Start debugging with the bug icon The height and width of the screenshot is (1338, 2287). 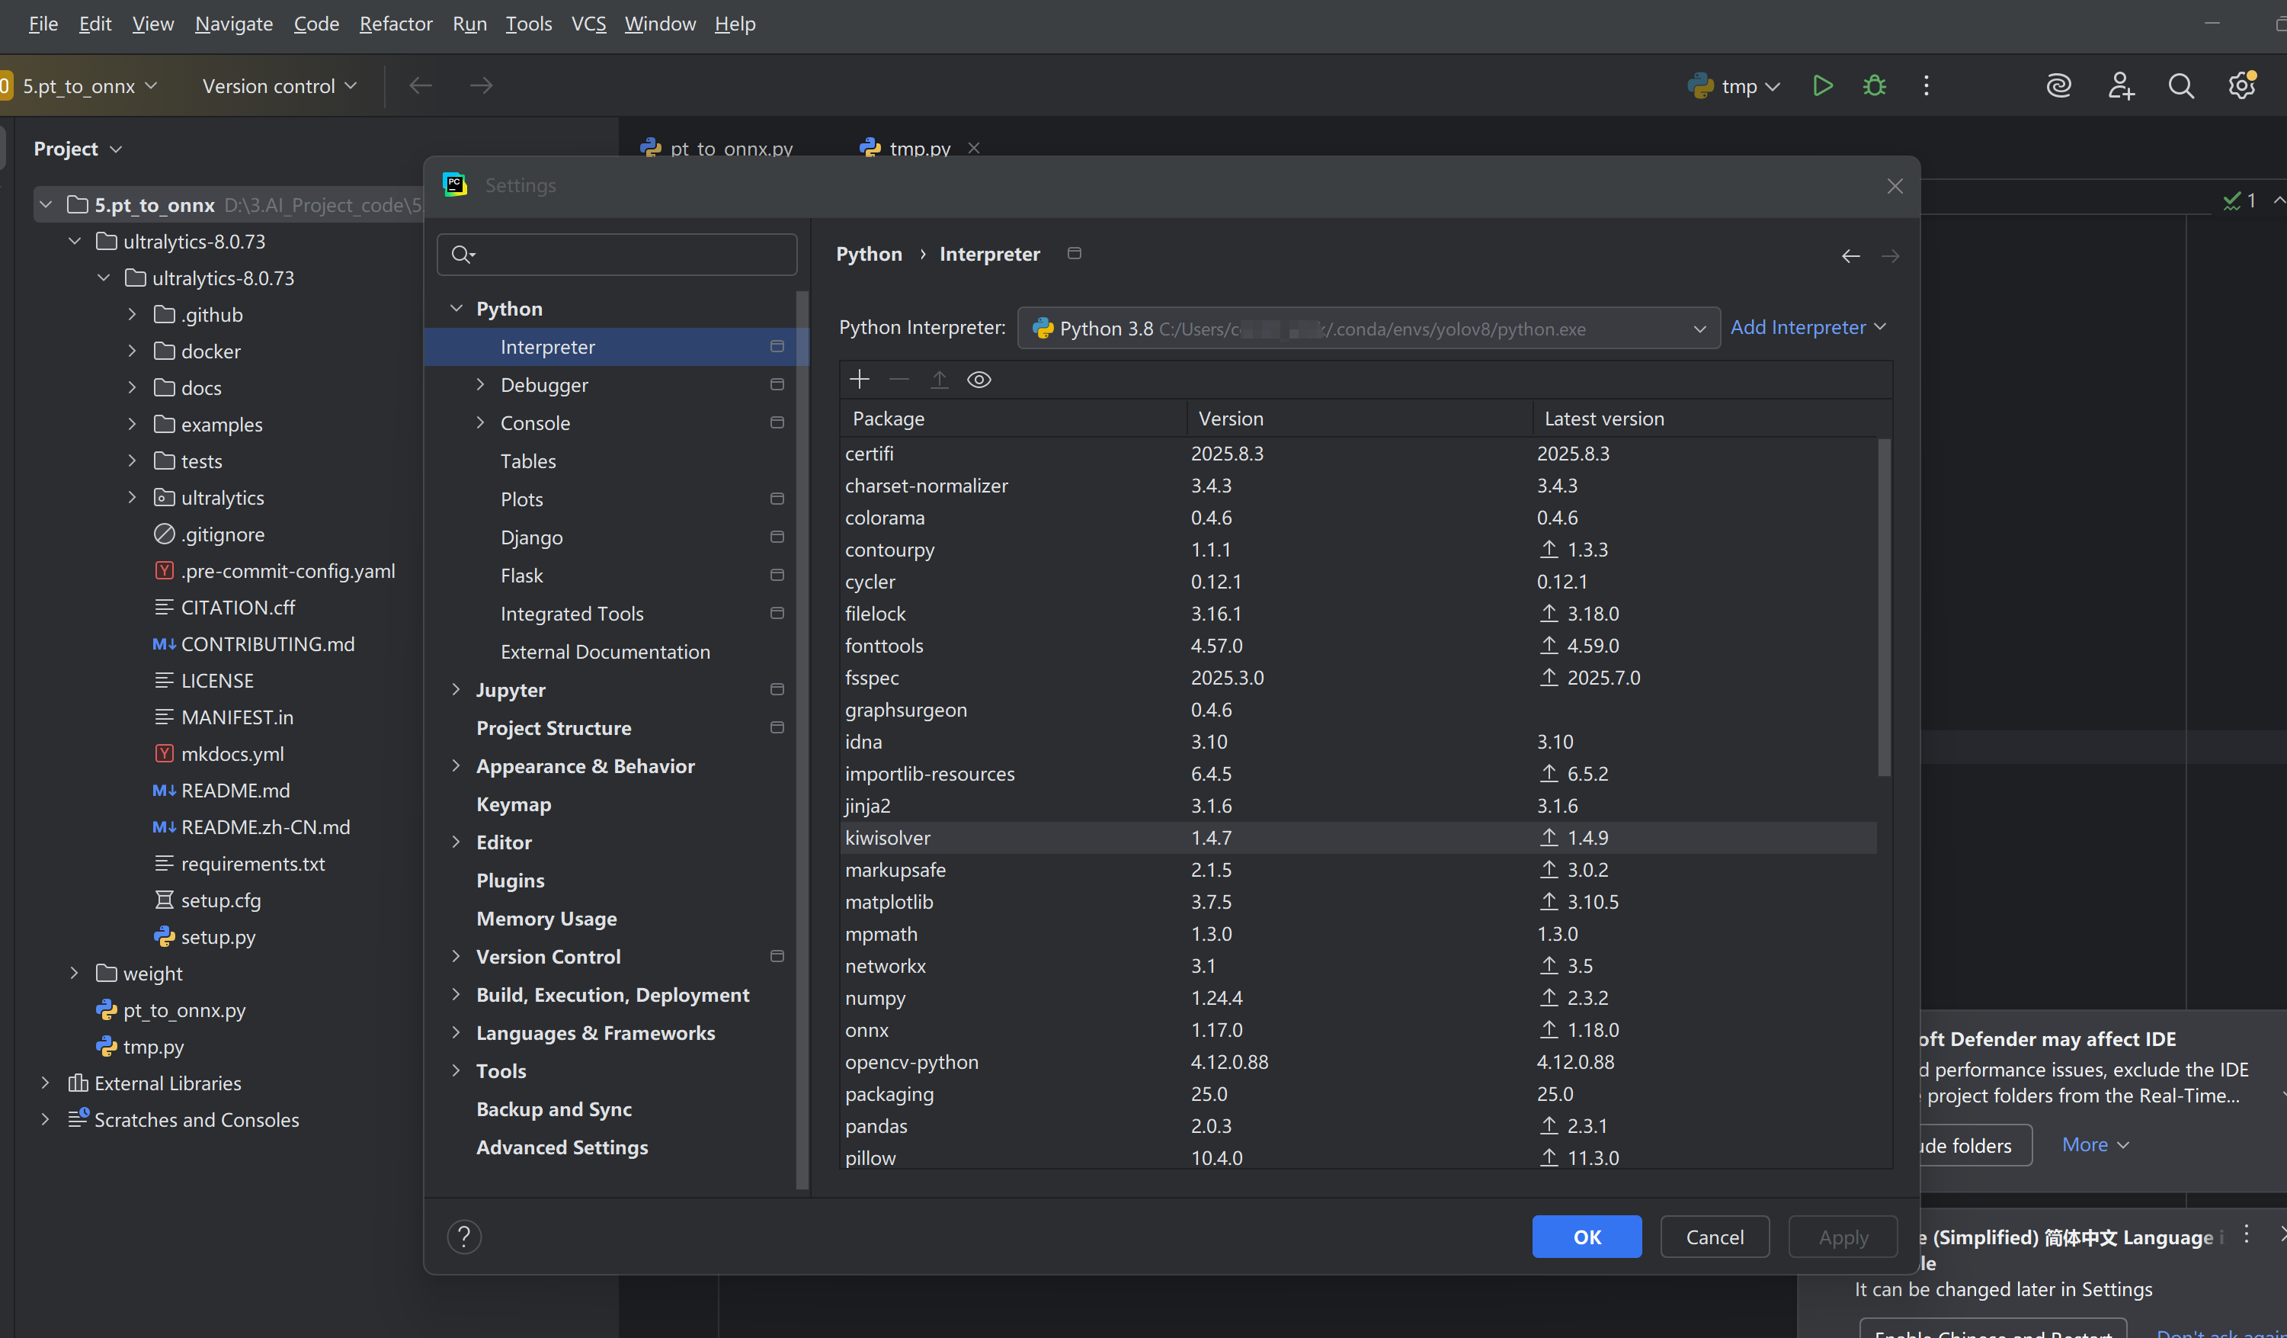[x=1874, y=85]
